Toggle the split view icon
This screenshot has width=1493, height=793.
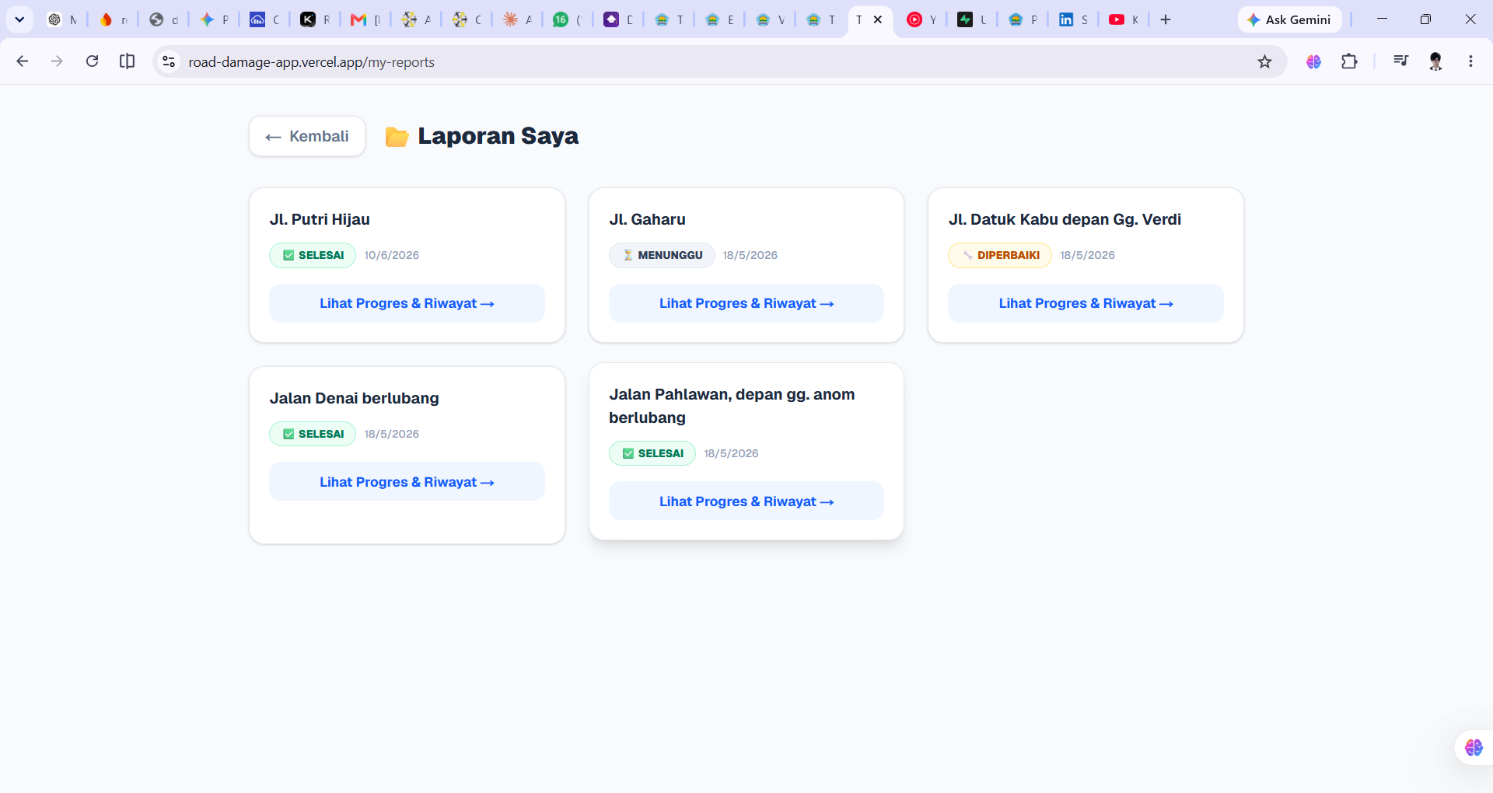click(x=127, y=61)
